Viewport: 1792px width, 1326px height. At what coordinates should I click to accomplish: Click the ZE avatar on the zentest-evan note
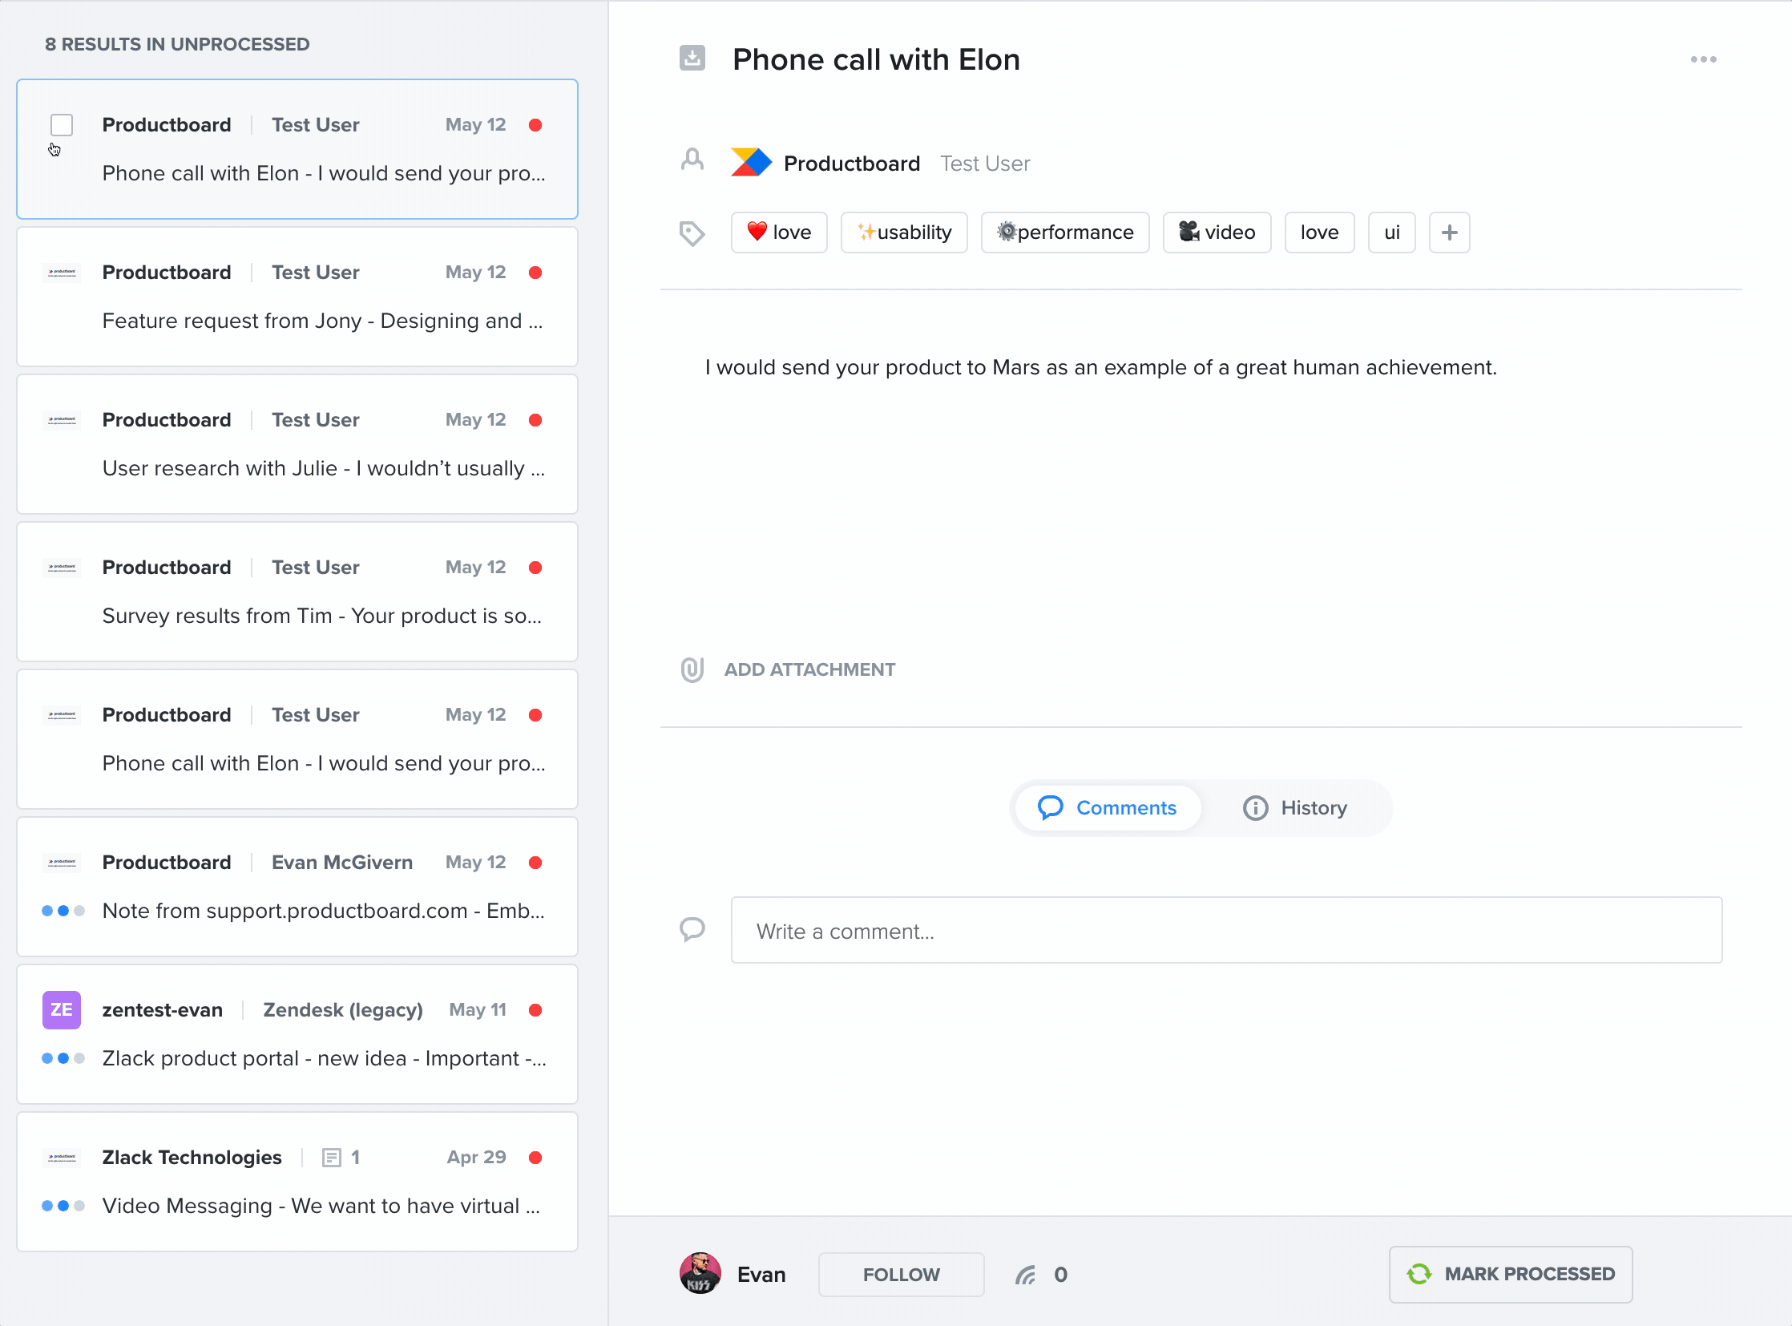pyautogui.click(x=62, y=1010)
